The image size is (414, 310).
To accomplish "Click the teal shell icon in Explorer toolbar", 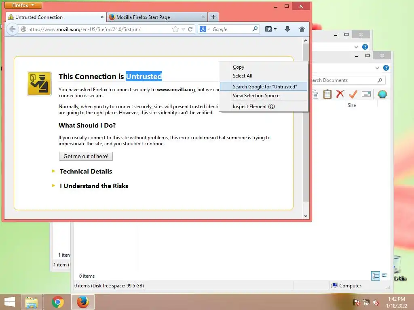I will point(382,94).
